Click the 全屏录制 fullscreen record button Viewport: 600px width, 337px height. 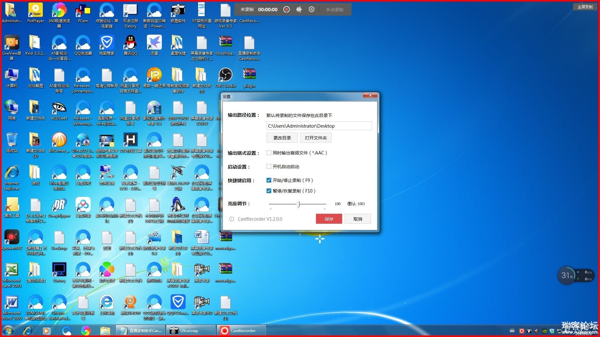[x=585, y=7]
